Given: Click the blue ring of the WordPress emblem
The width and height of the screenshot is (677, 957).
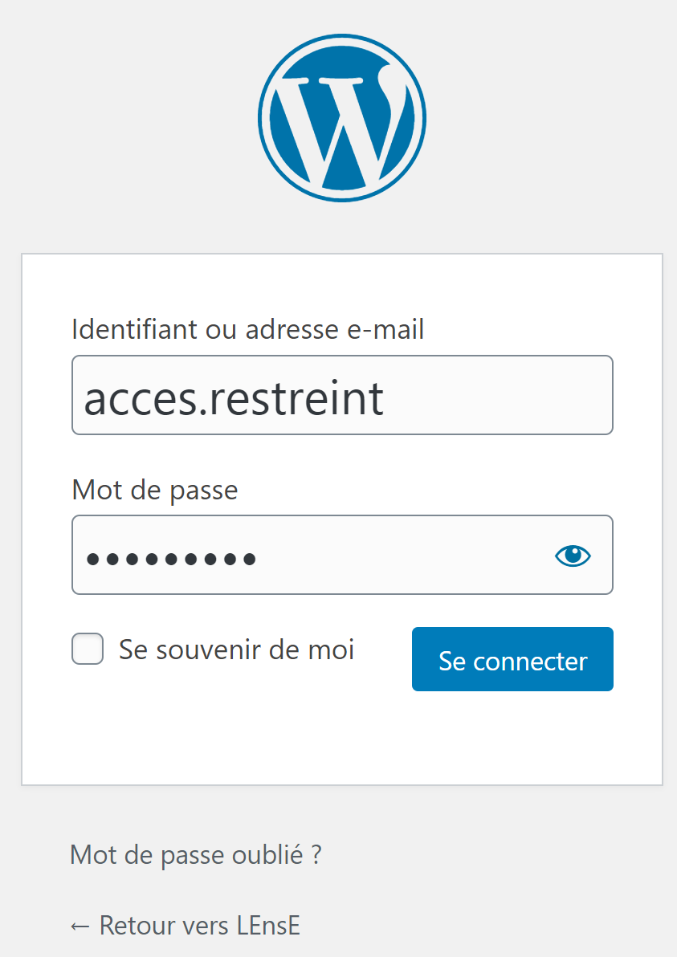Looking at the screenshot, I should 342,37.
